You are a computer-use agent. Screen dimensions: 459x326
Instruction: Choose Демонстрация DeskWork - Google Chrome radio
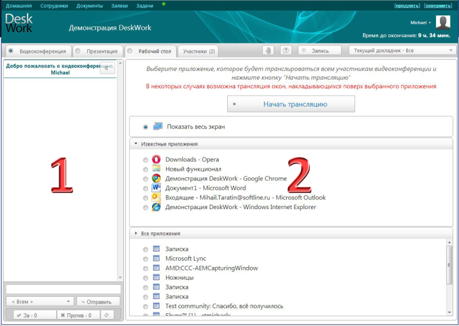(x=146, y=179)
